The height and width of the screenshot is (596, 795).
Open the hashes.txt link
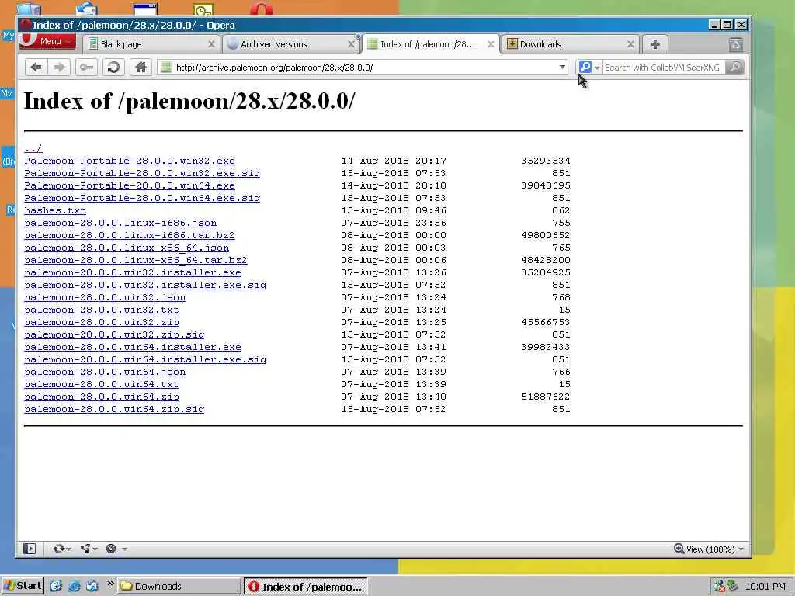(x=55, y=210)
